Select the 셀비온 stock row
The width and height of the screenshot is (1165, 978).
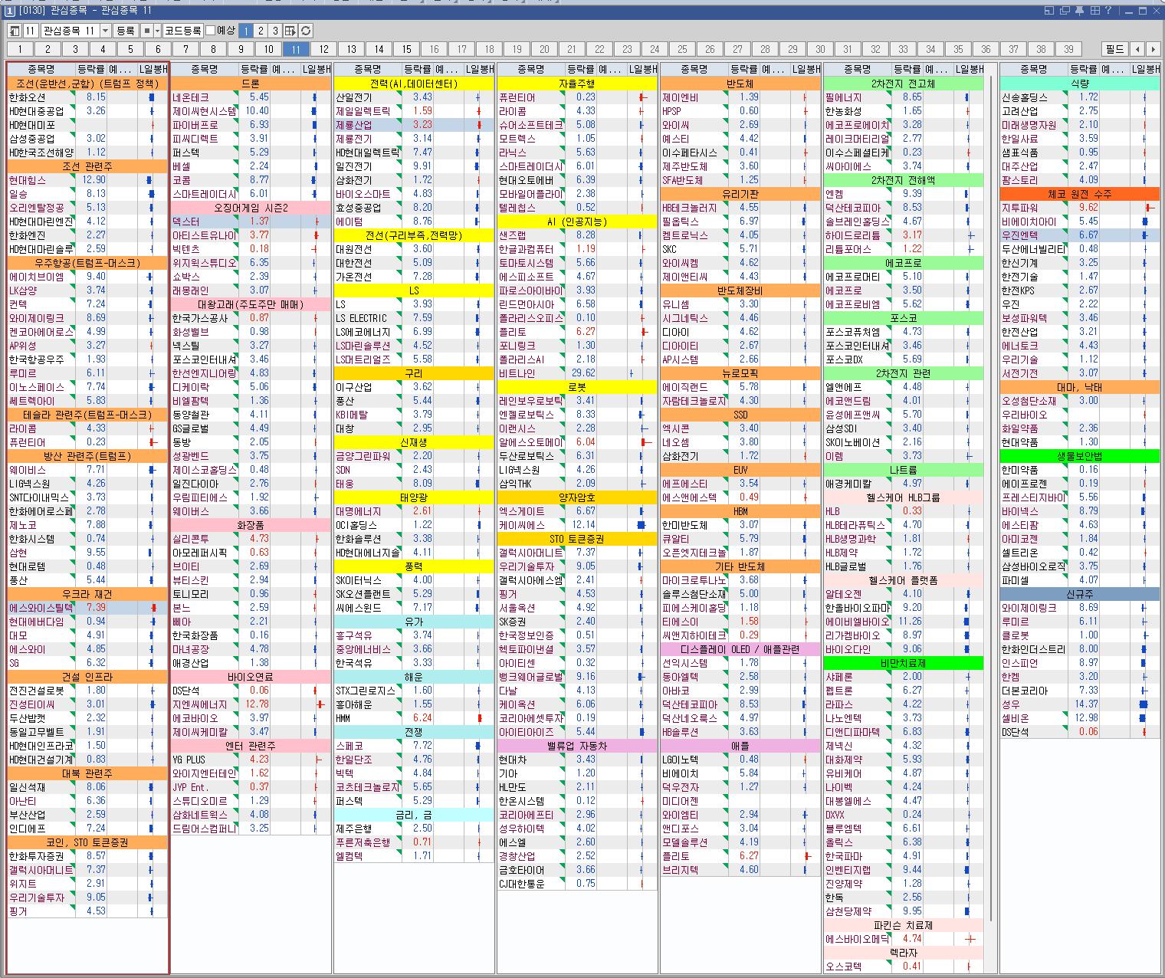click(x=1080, y=718)
